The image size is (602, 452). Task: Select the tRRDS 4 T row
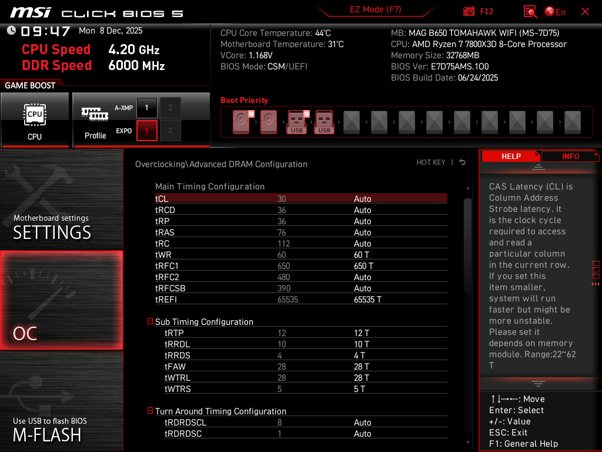[306, 355]
